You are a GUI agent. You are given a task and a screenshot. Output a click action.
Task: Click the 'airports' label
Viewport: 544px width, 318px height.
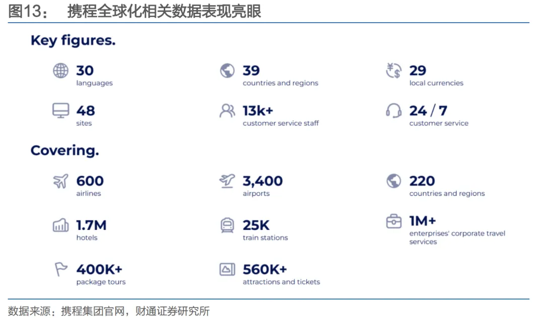[x=256, y=194]
